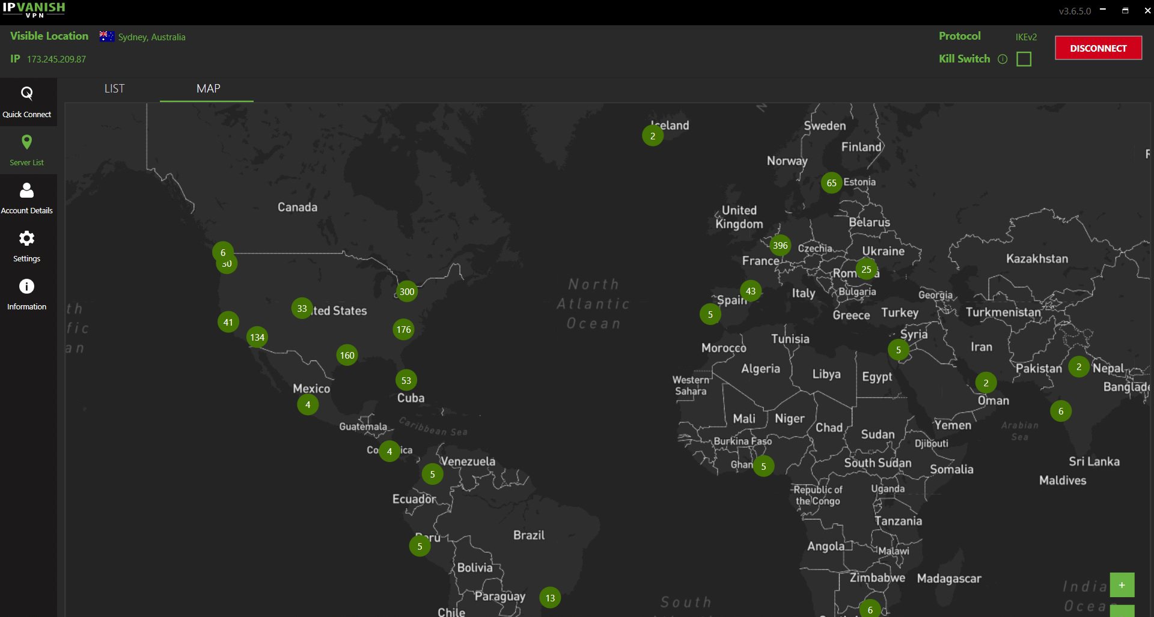Click the IPVanish VPN logo
1154x617 pixels.
[34, 10]
